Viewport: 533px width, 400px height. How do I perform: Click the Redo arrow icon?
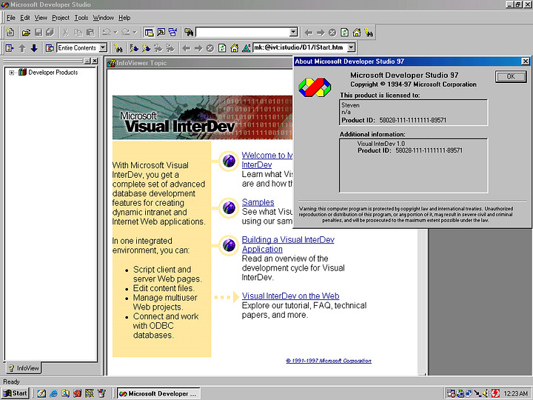tap(125, 33)
